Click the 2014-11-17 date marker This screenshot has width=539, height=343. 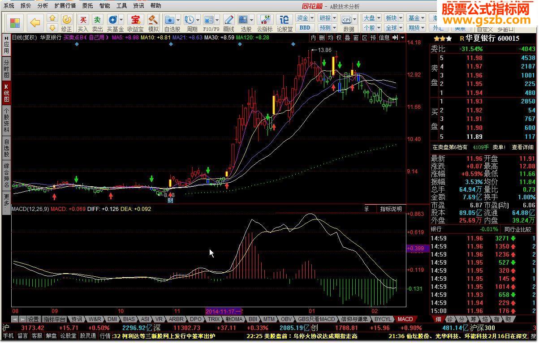point(224,311)
